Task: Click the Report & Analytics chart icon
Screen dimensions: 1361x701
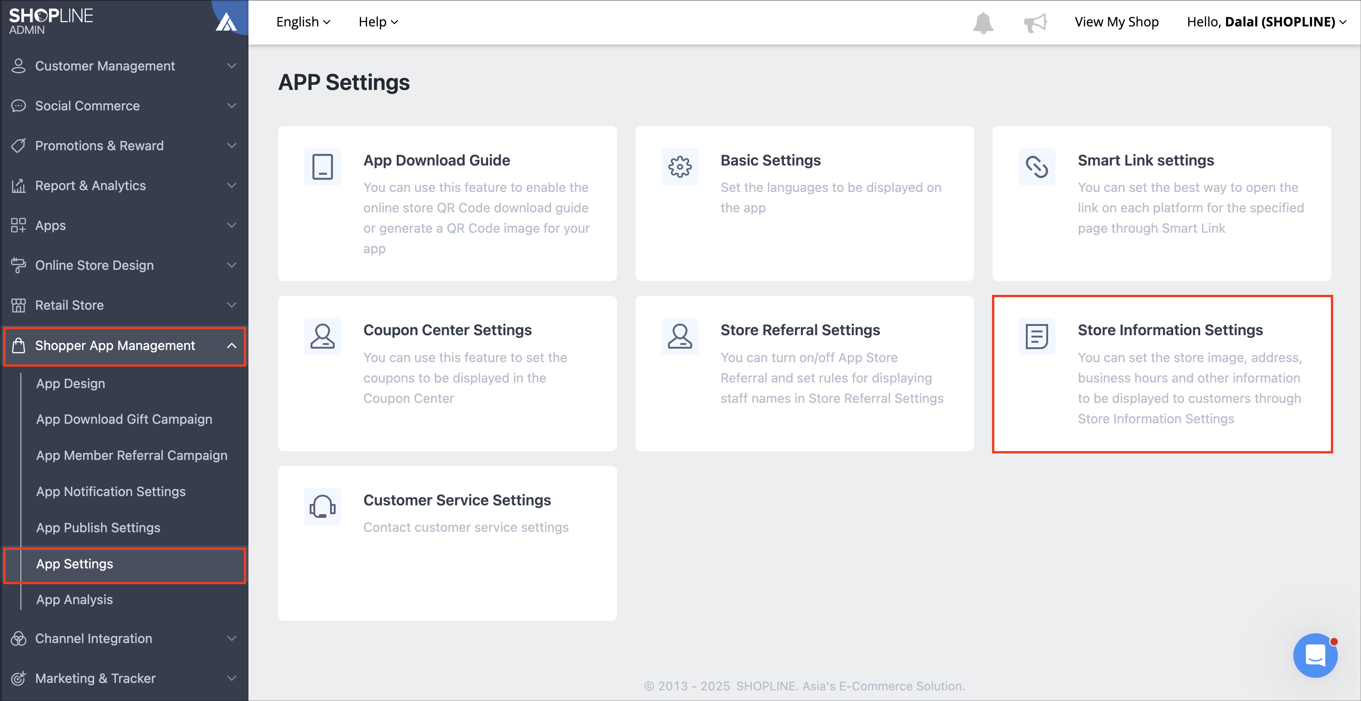Action: pyautogui.click(x=19, y=185)
